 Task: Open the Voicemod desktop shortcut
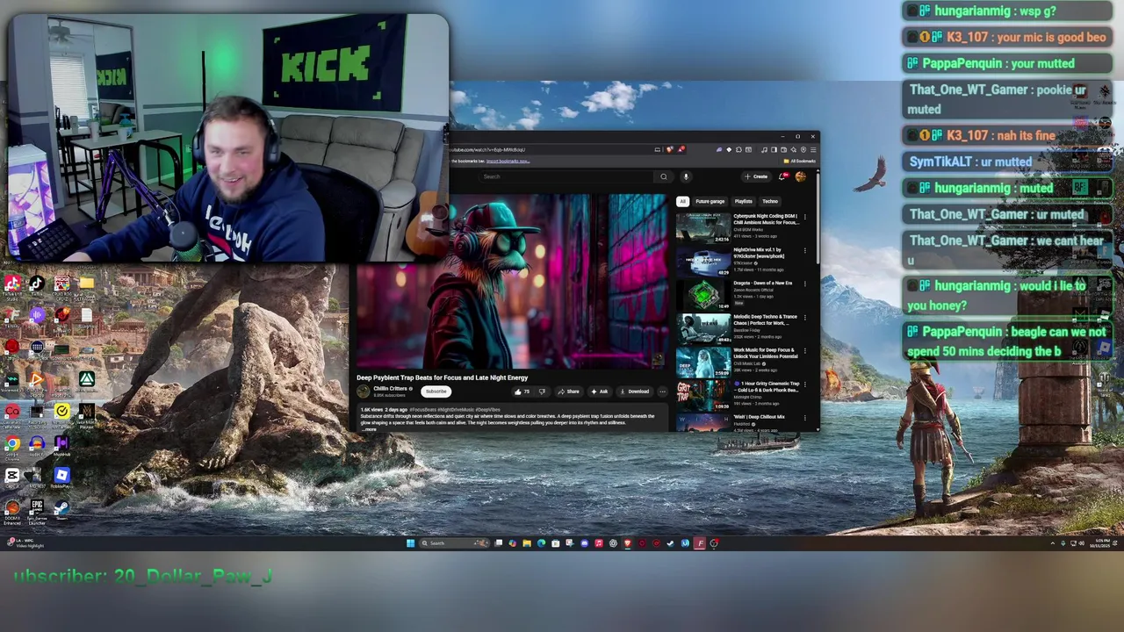pyautogui.click(x=12, y=379)
